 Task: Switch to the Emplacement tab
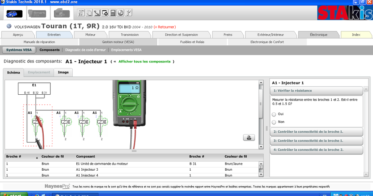pos(39,72)
